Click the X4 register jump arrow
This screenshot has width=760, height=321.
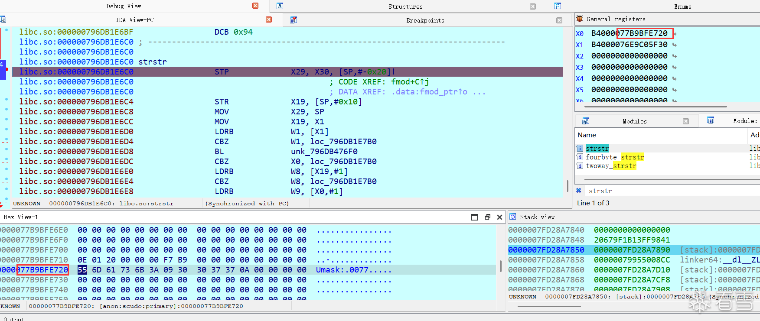click(674, 79)
